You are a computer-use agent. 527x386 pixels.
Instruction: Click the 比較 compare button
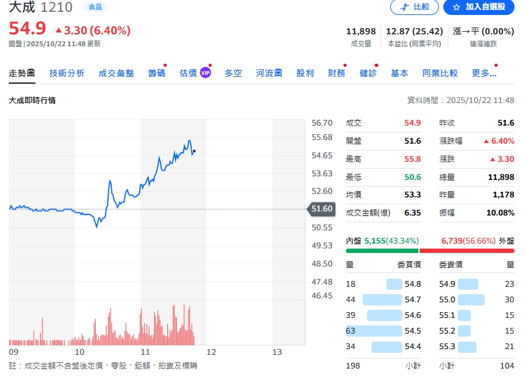414,7
